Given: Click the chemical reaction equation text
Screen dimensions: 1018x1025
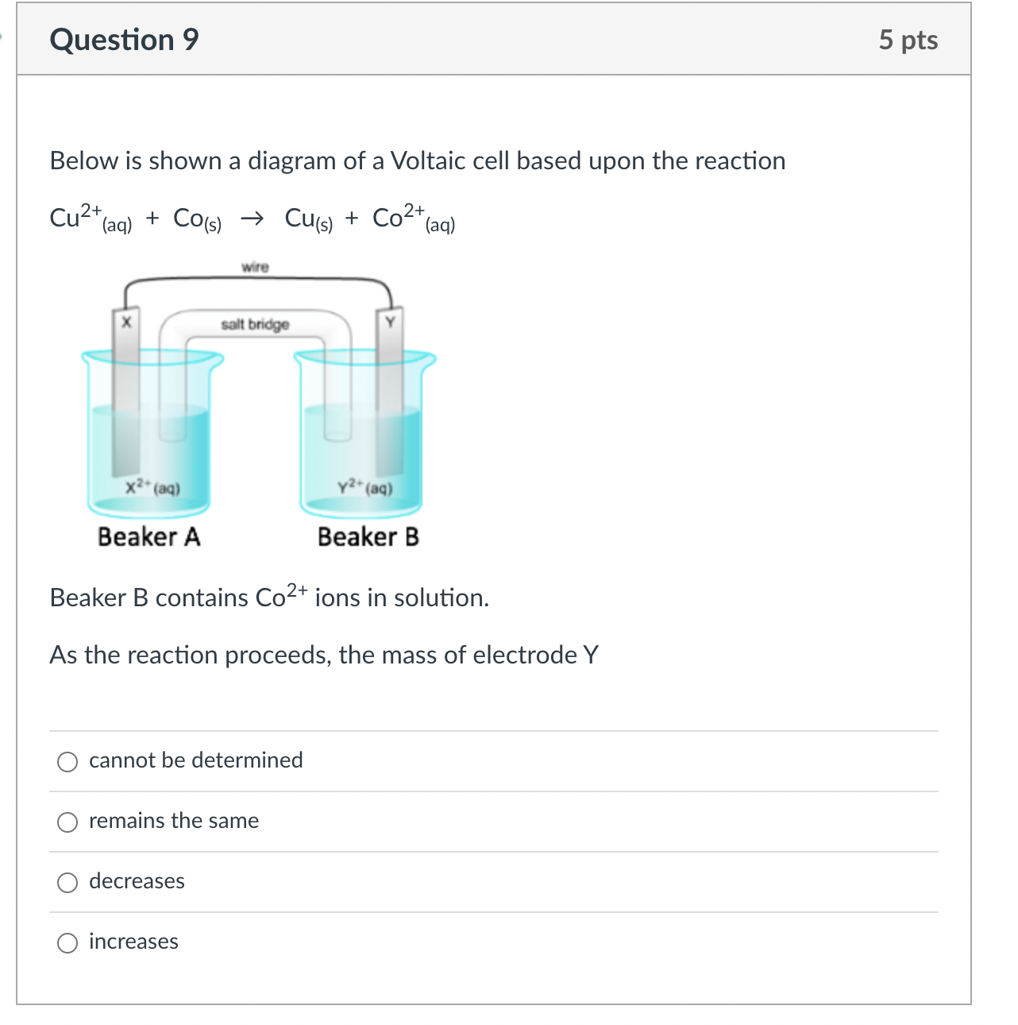Looking at the screenshot, I should tap(251, 217).
